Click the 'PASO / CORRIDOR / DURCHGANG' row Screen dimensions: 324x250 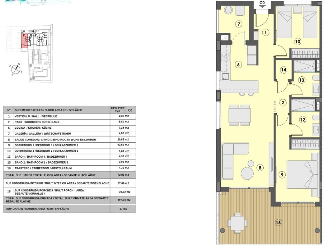click(x=69, y=122)
